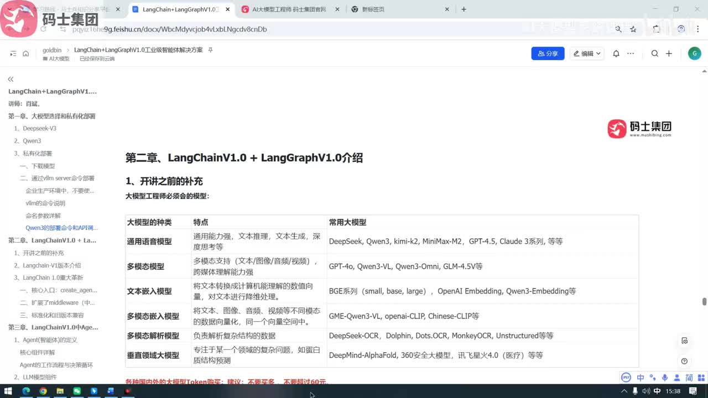
Task: Open WeChat from taskbar
Action: 77,391
